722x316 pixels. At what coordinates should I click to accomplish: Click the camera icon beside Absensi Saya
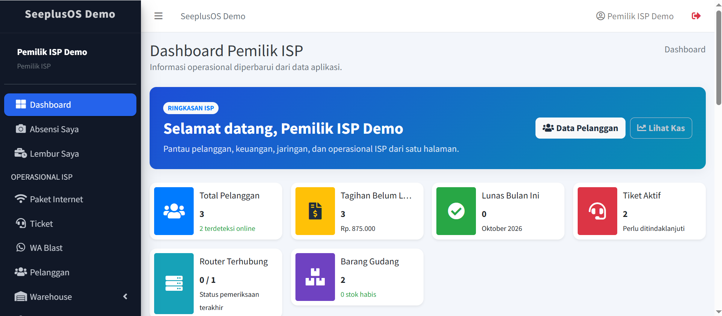(x=21, y=129)
